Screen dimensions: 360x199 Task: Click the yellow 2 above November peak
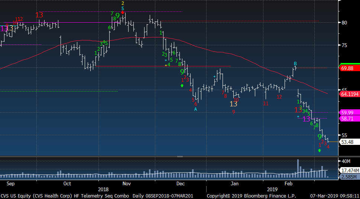123,3
